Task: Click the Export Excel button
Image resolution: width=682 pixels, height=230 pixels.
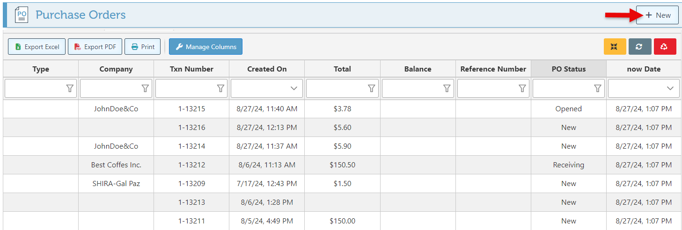Action: 37,47
